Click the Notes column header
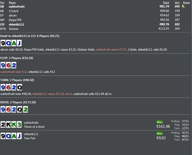 (x=186, y=2)
